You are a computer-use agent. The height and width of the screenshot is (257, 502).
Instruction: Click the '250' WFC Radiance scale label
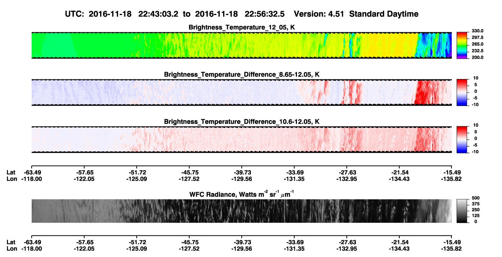[475, 210]
